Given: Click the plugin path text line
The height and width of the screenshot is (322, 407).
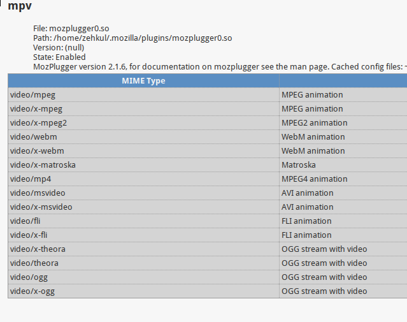Looking at the screenshot, I should 132,38.
